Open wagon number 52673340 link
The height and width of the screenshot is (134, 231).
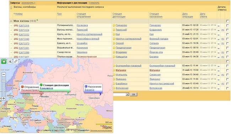[x=24, y=39]
